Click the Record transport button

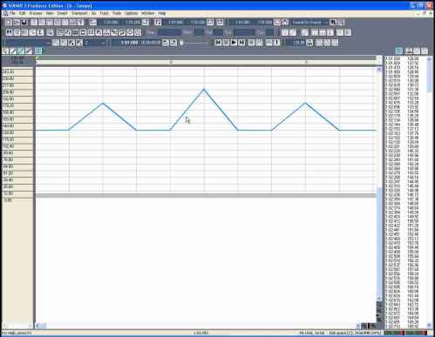tap(251, 43)
